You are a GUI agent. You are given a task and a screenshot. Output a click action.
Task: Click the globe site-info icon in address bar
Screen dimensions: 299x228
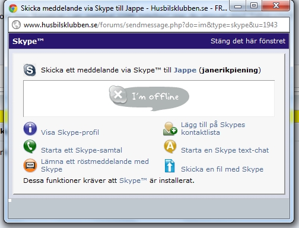[x=16, y=25]
